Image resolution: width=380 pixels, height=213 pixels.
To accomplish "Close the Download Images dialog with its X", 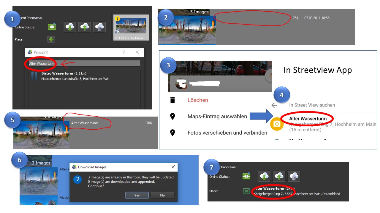I will pos(173,167).
